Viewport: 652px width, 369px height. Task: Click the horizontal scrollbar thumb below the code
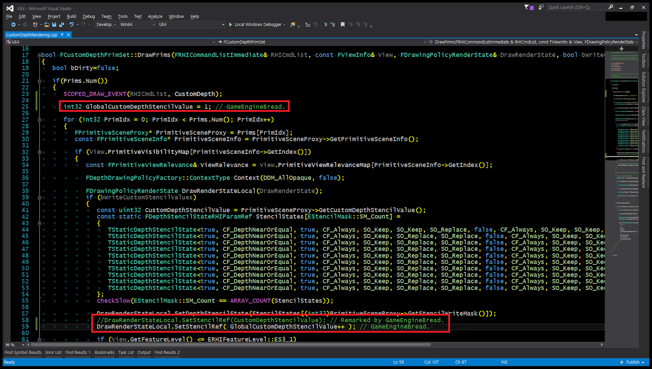click(x=230, y=345)
